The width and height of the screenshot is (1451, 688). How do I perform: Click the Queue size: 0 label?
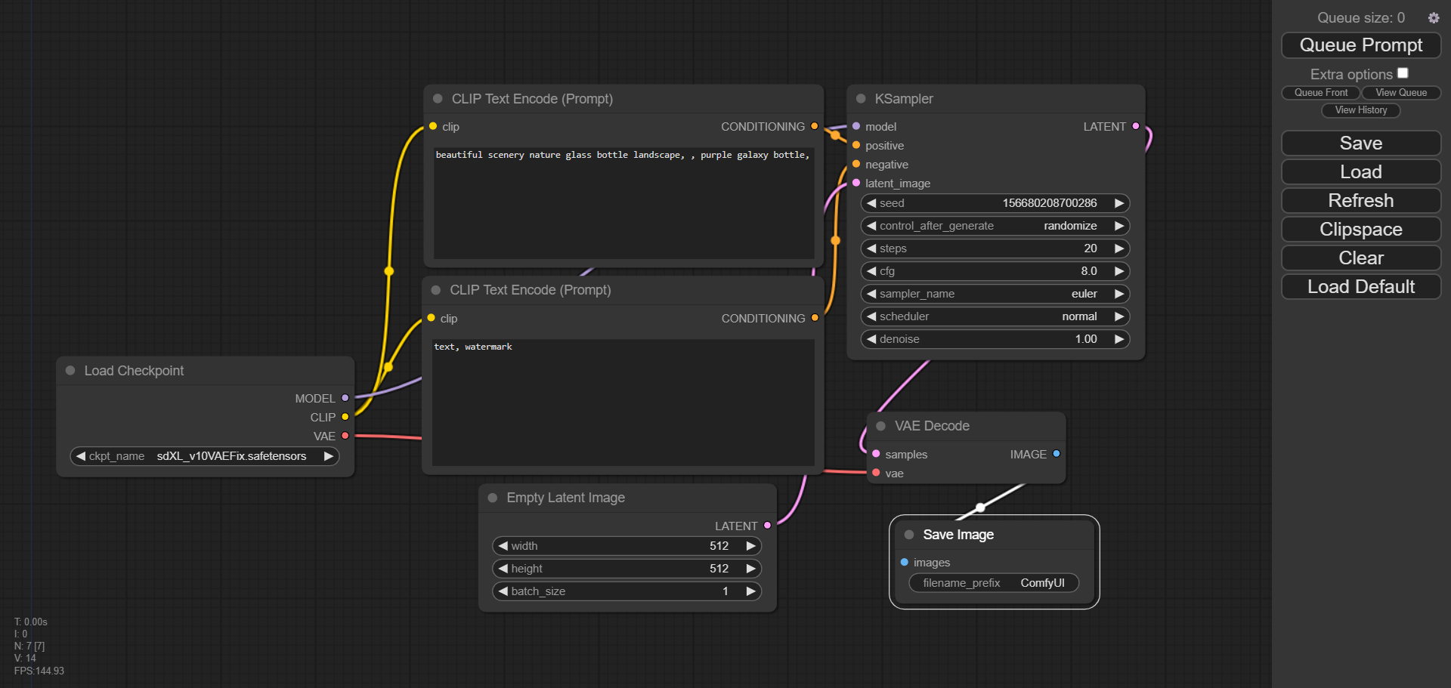pos(1361,17)
